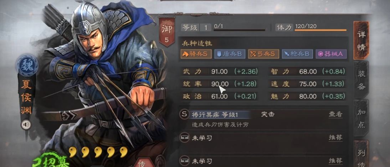Viewport: 390px width, 167px height.
Task: Select the 器械A siege aptitude icon
Action: pyautogui.click(x=331, y=54)
